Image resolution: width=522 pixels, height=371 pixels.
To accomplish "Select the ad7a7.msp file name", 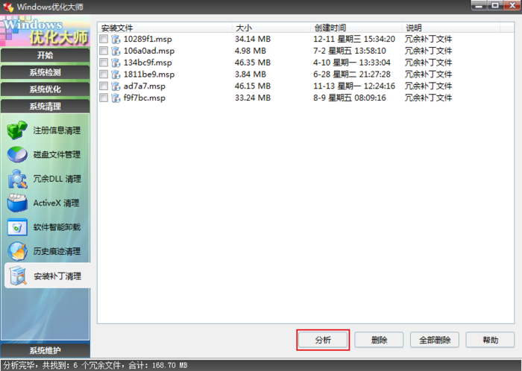I will 145,86.
